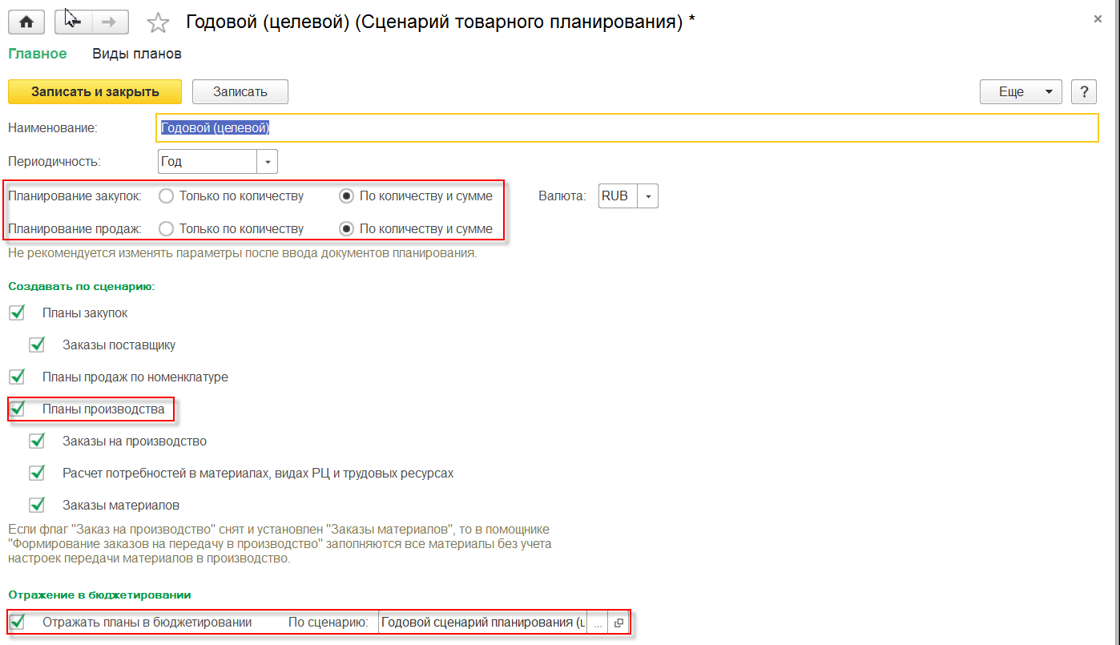Click the back navigation arrow
Viewport: 1120px width, 645px height.
click(x=73, y=22)
